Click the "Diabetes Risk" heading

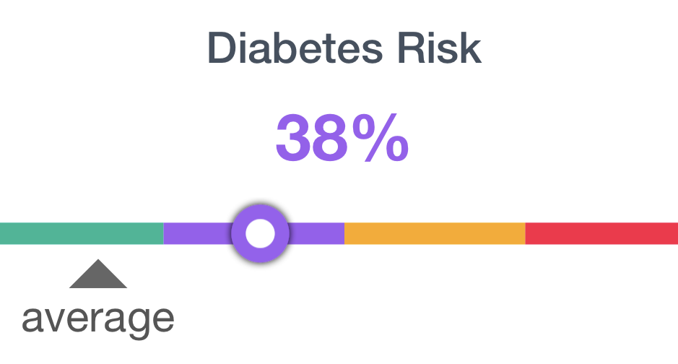(x=344, y=48)
